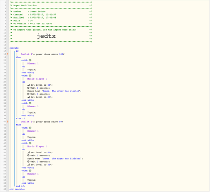Click the lightning bolt icon beside line 18
Screen dimensions: 211x193
[8, 54]
